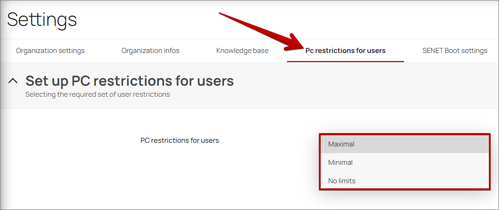
Task: Select the Pc restrictions for users tab
Action: click(346, 51)
